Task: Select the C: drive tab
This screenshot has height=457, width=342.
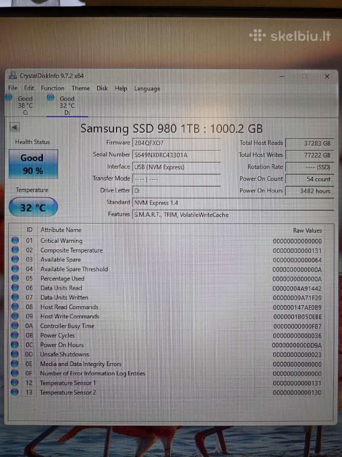Action: pyautogui.click(x=20, y=105)
